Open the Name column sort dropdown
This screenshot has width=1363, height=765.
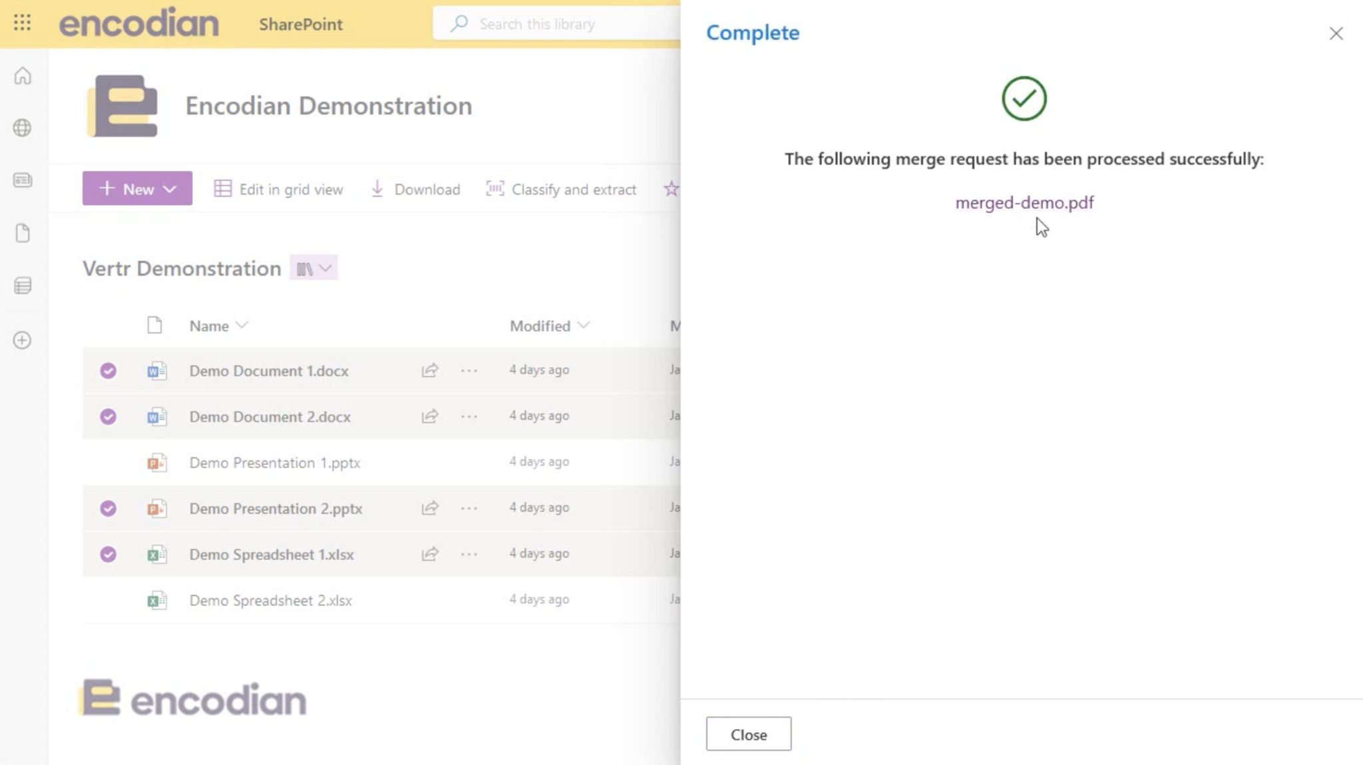(x=242, y=325)
